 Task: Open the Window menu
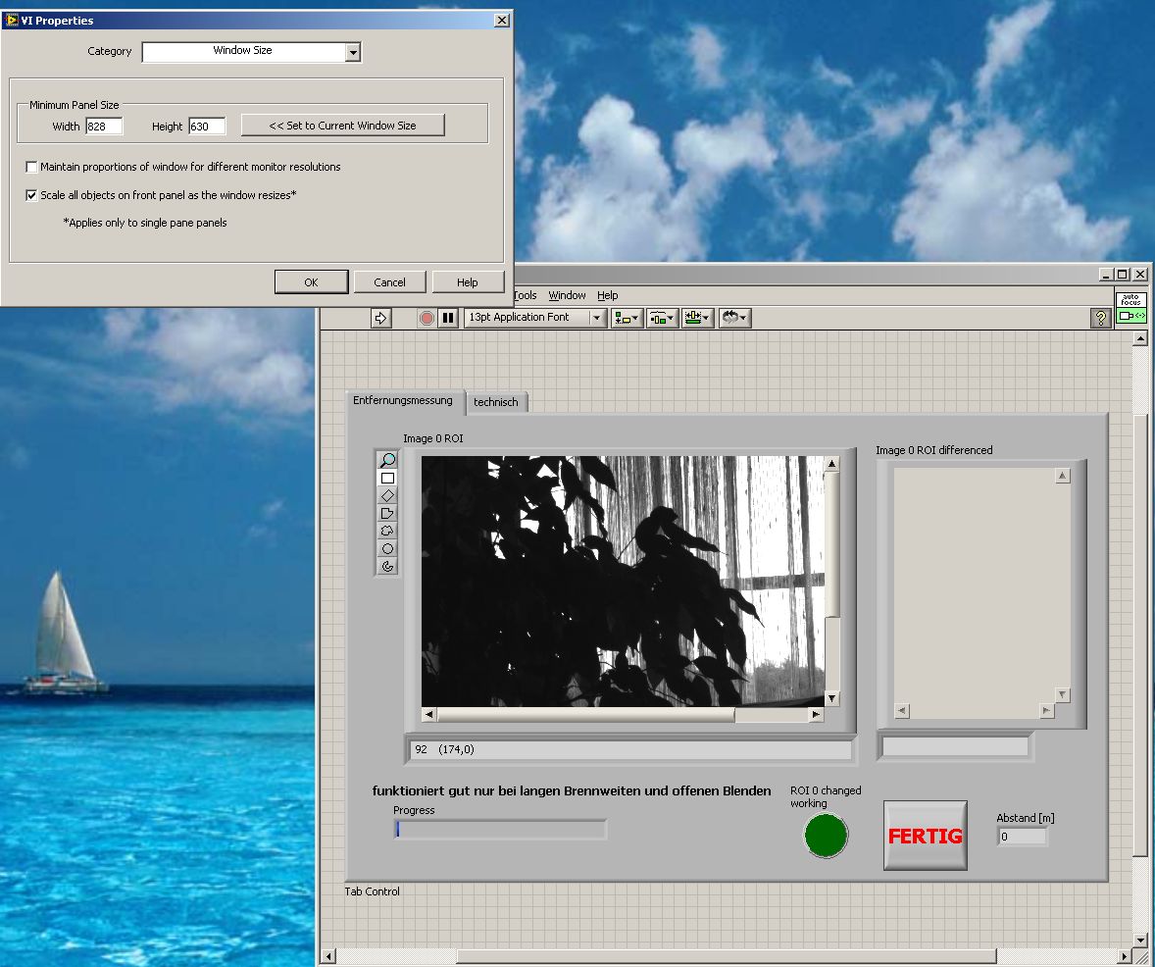567,295
